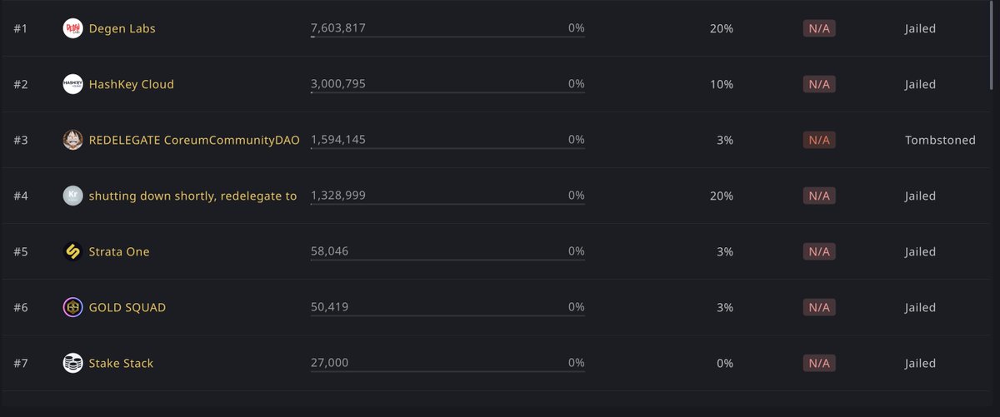Click the N/A badge in Stake Stack row
This screenshot has height=417, width=1000.
tap(818, 363)
